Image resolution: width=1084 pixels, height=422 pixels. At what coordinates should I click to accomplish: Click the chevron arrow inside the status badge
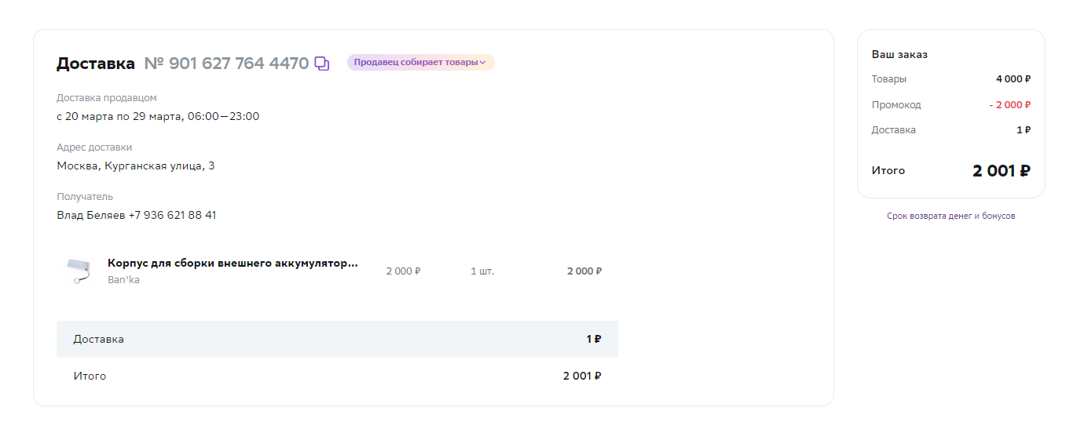tap(482, 63)
